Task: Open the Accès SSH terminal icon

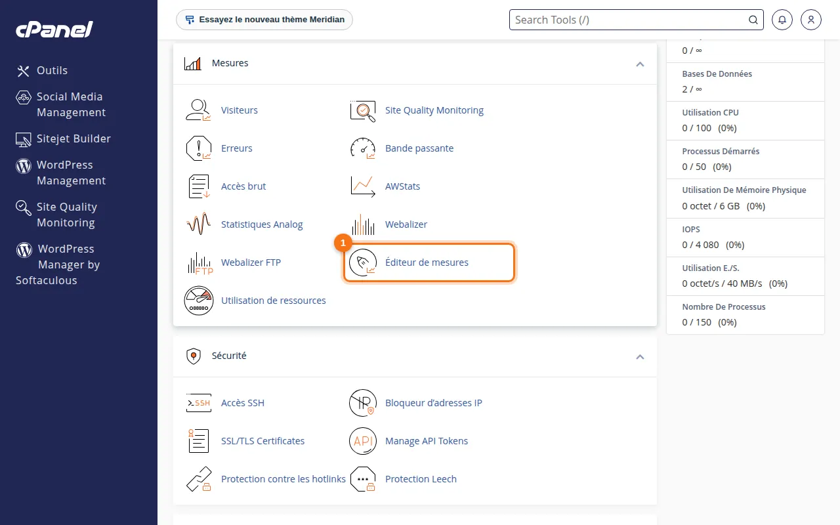Action: point(198,403)
